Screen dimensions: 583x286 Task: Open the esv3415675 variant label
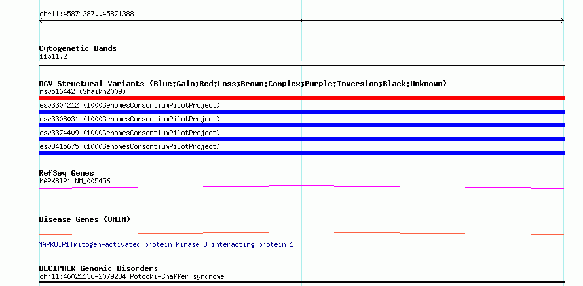point(130,146)
